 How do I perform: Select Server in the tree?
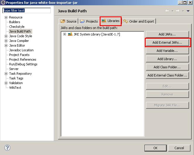(14, 69)
